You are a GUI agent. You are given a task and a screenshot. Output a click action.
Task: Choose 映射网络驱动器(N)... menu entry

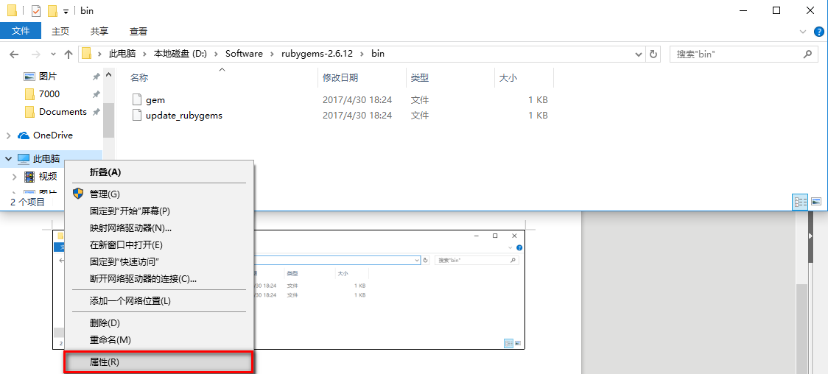[x=159, y=228]
